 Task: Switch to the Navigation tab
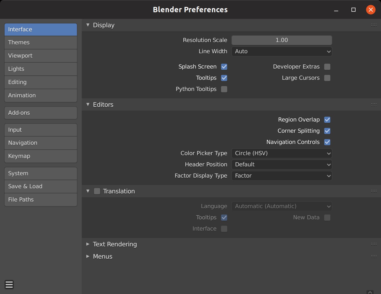[41, 143]
